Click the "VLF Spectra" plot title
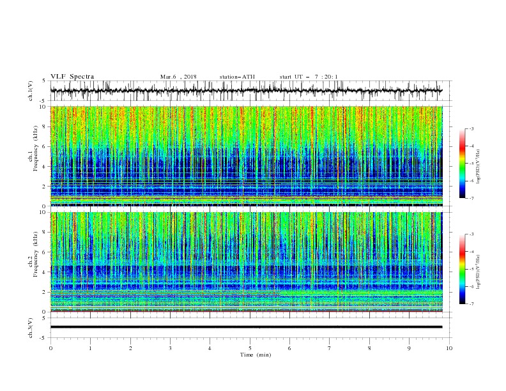The height and width of the screenshot is (391, 506). (x=72, y=77)
